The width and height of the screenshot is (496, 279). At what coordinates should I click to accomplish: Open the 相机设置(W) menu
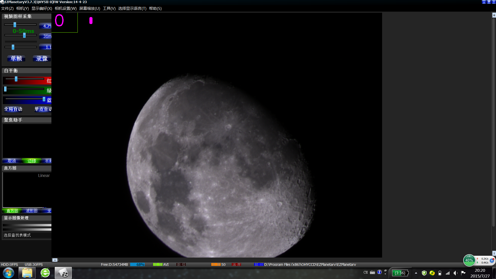click(x=66, y=9)
